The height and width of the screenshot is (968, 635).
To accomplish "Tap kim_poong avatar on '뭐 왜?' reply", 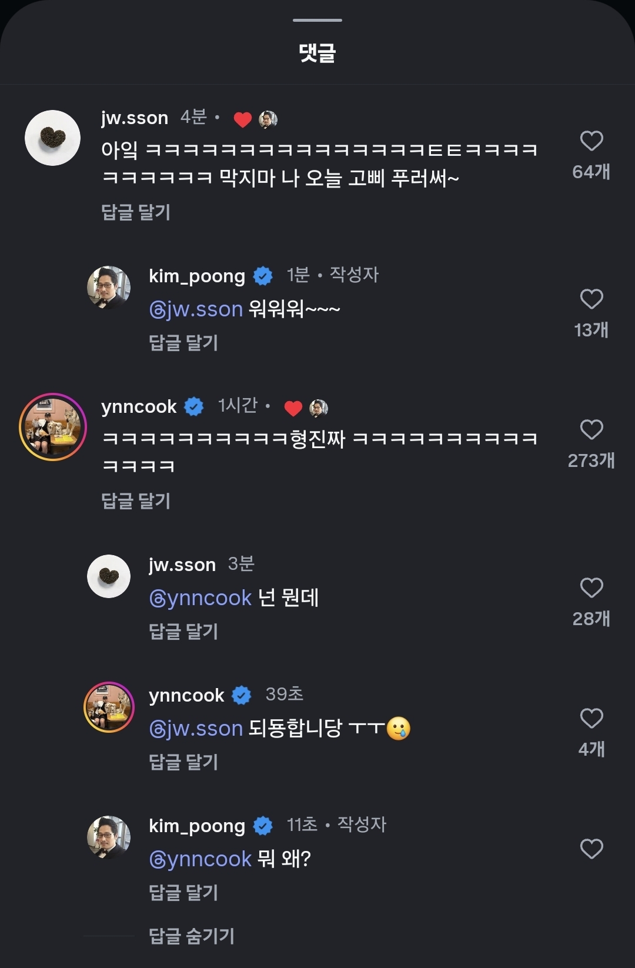I will 109,837.
